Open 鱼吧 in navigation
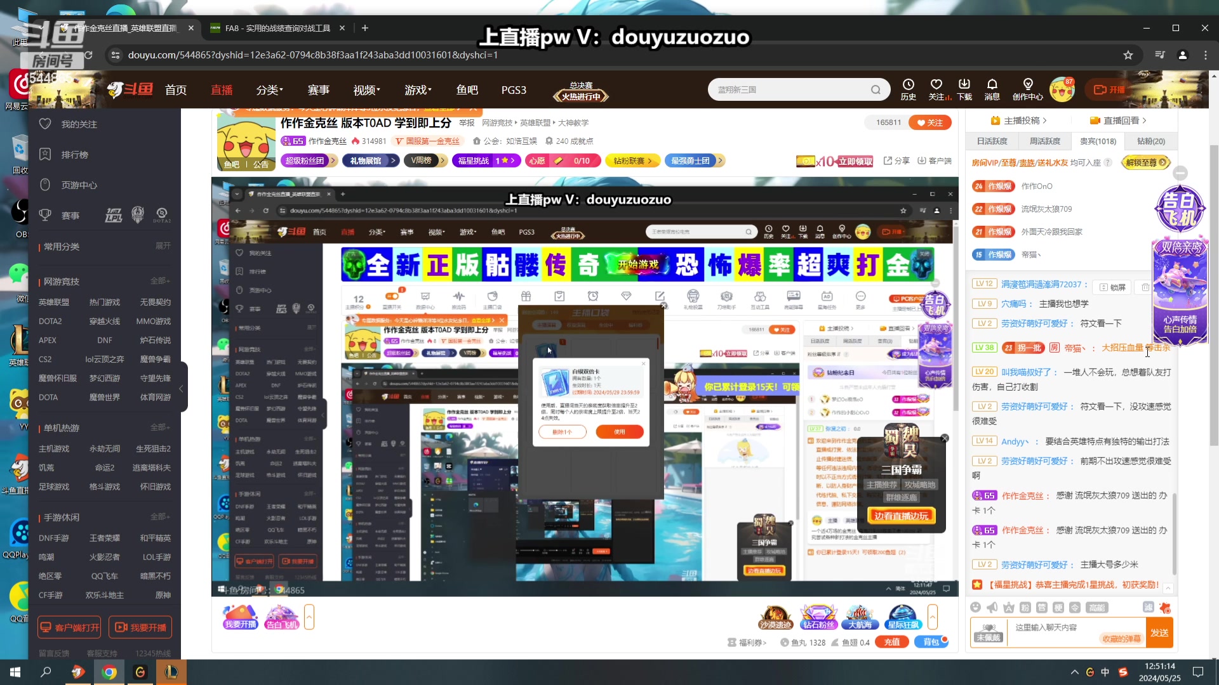The width and height of the screenshot is (1219, 685). pos(467,90)
